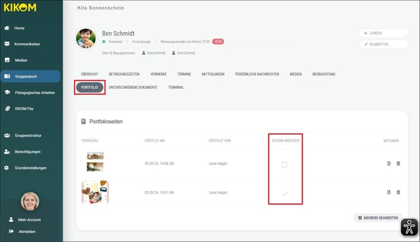
Task: Click the Gruppenstruktur people icon
Action: tap(8, 136)
